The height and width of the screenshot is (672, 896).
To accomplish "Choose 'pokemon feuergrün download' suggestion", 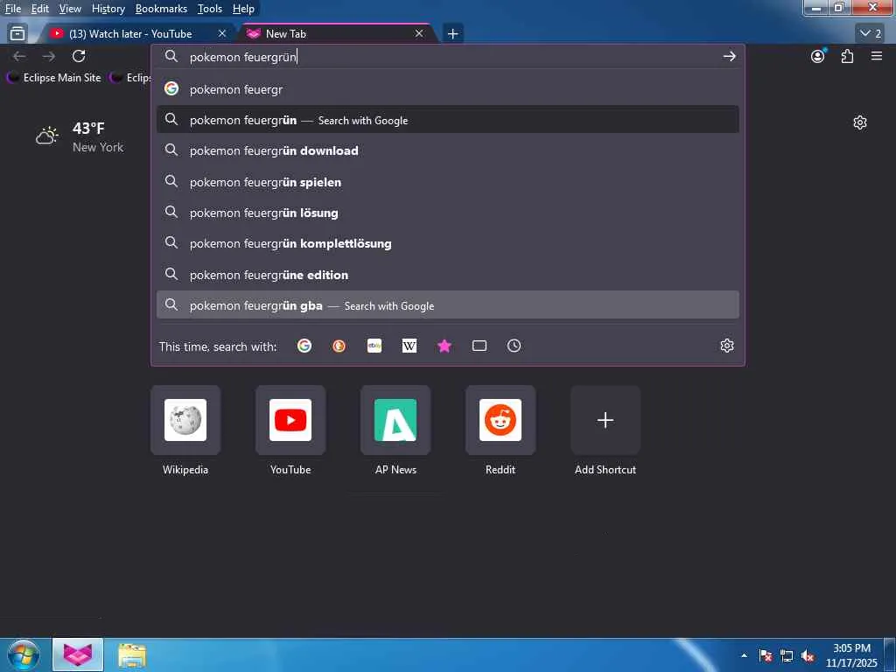I will click(x=447, y=150).
